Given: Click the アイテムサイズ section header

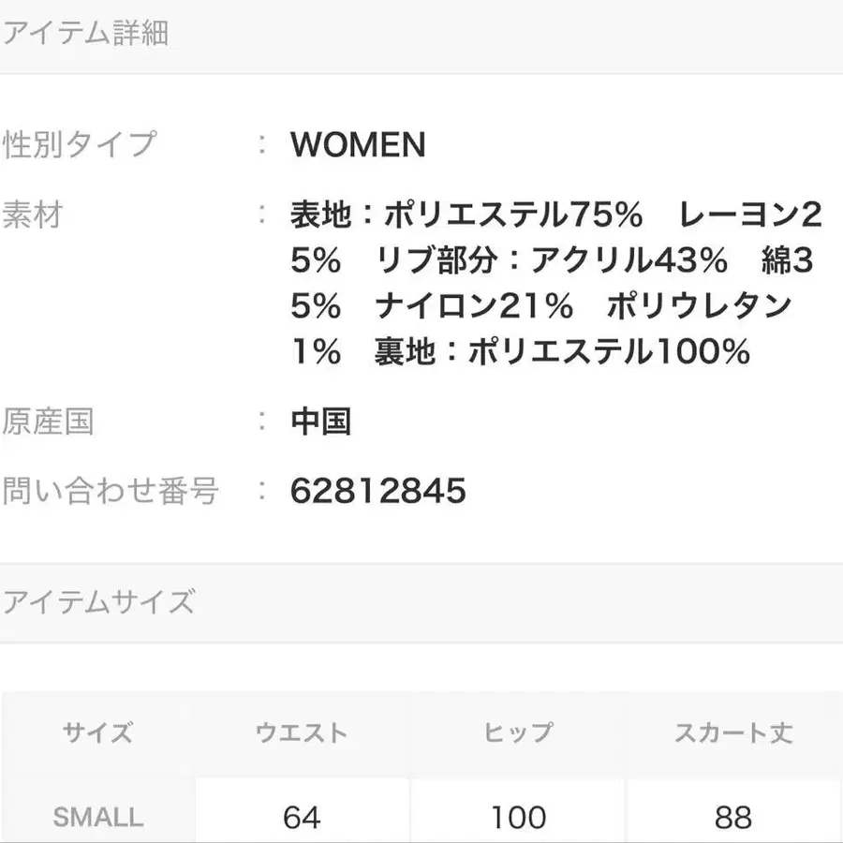Looking at the screenshot, I should point(98,601).
